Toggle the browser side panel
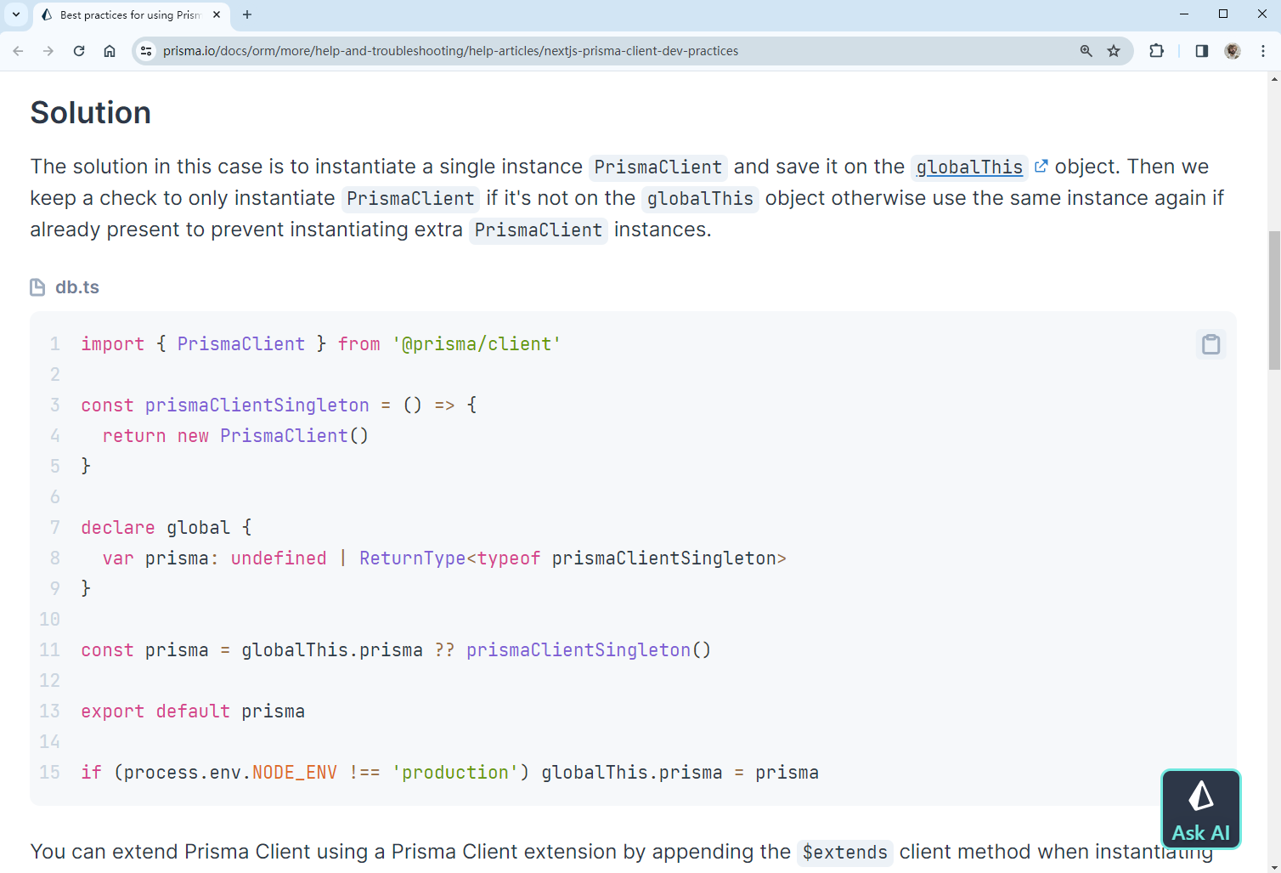 [1201, 51]
